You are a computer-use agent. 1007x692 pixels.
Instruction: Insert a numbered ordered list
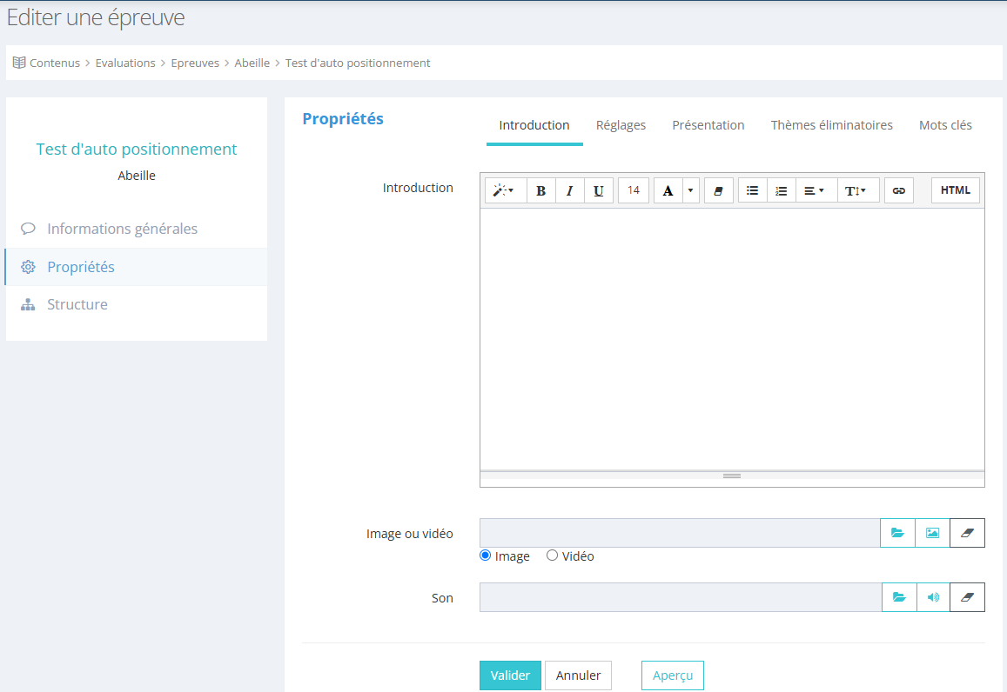782,190
